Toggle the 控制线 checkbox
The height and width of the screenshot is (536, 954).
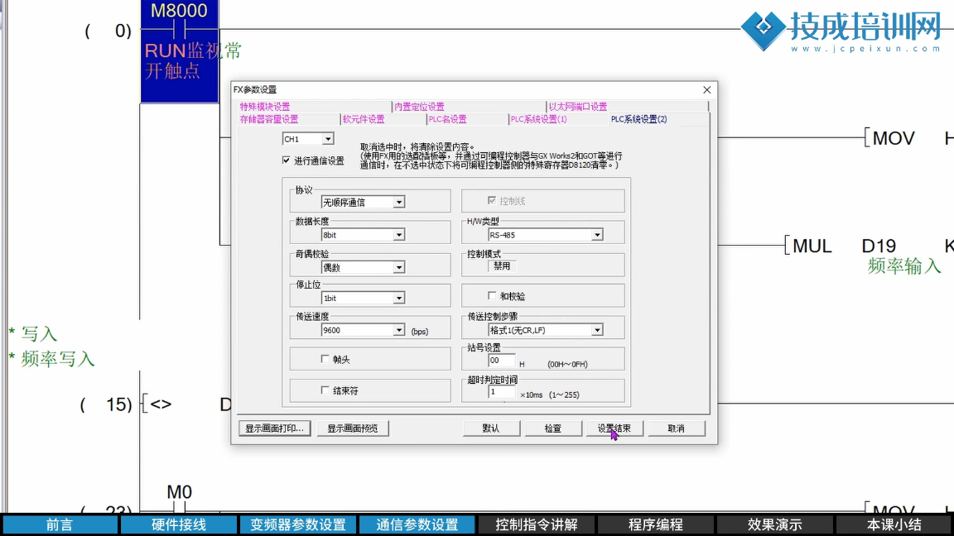pos(492,200)
